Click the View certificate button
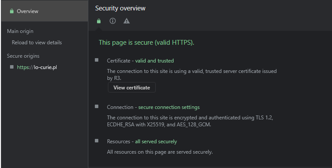The image size is (332, 168). tap(132, 88)
